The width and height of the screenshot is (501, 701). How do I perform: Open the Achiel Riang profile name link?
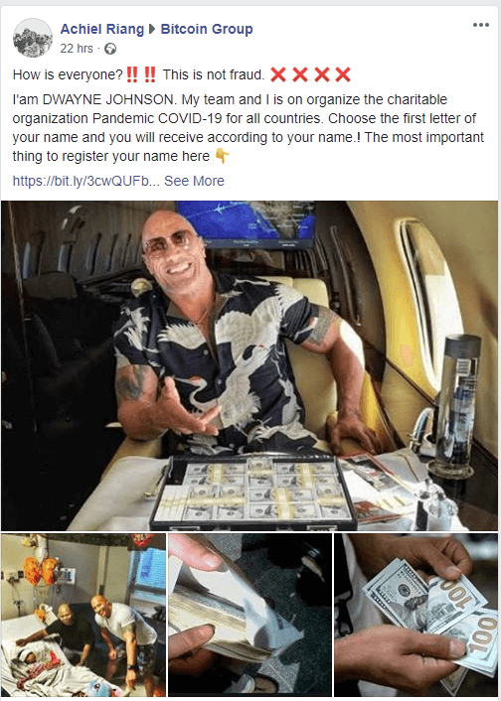pos(102,29)
